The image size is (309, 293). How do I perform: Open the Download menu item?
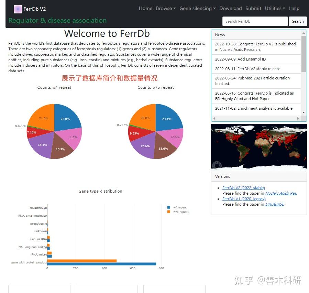[230, 8]
